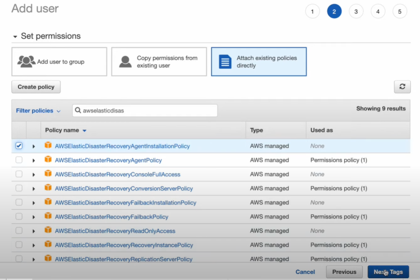Check the AWSElasticDisasterRecoveryConsoleFullAccess checkbox

(x=19, y=174)
